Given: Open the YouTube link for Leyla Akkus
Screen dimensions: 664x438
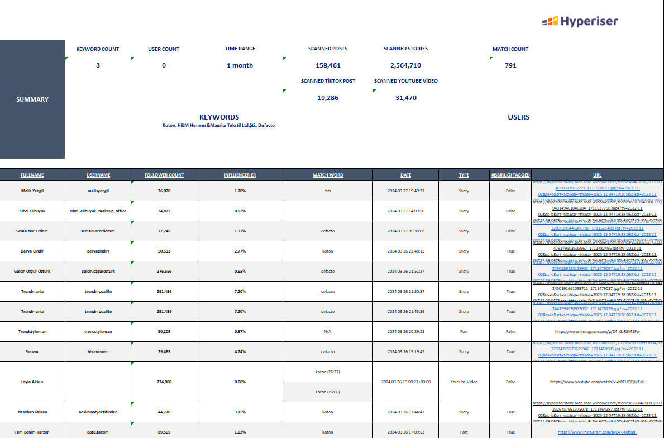Looking at the screenshot, I should 597,382.
